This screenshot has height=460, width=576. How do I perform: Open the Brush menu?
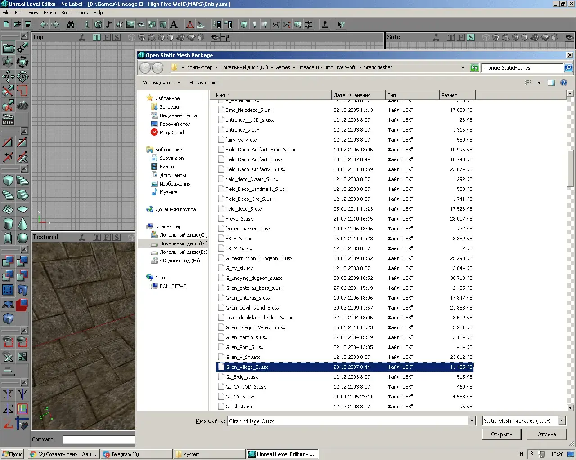point(50,13)
